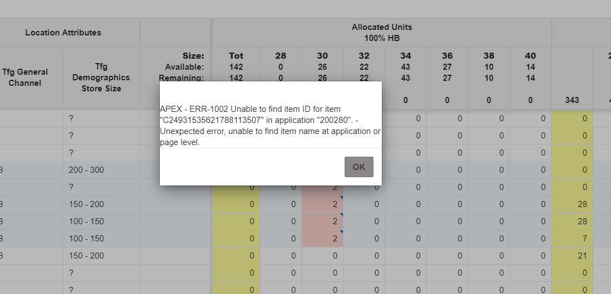This screenshot has height=294, width=611.
Task: Click the Available value 43 under size 34
Action: [406, 67]
